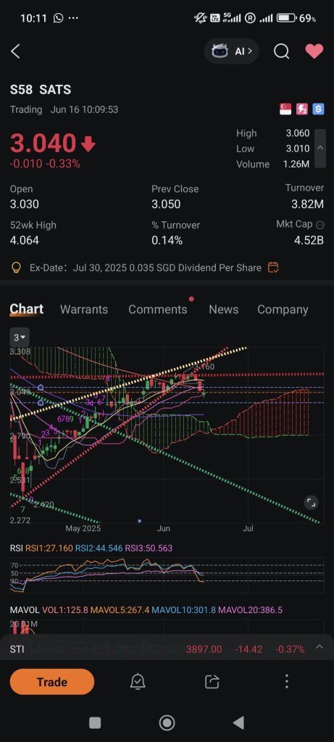Screen dimensions: 334x742
Task: Expand the STI index bar chevron
Action: pos(320,647)
